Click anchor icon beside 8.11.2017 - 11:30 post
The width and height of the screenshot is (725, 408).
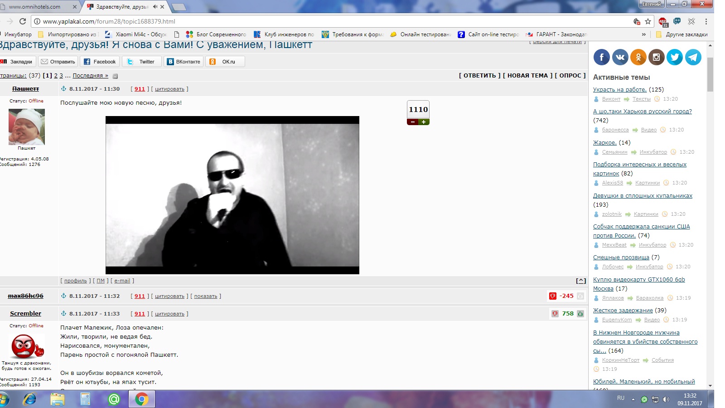pyautogui.click(x=64, y=89)
